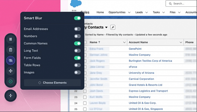197x112 pixels.
Task: Open Name column options chevron
Action: [x=124, y=42]
